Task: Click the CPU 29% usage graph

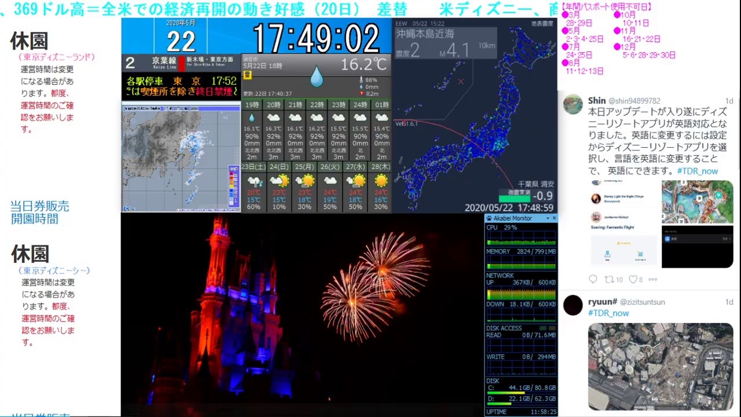Action: pos(521,239)
